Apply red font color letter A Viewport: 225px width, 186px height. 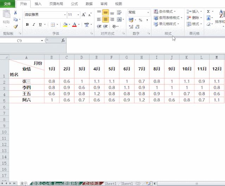(x=74, y=25)
